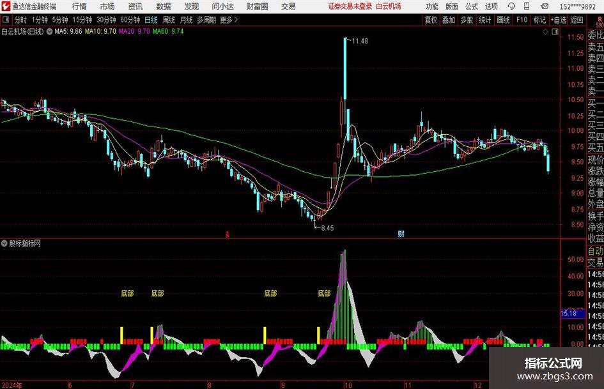Toggle the left sidebar panel icon
This screenshot has height=389, width=604.
[x=5, y=20]
